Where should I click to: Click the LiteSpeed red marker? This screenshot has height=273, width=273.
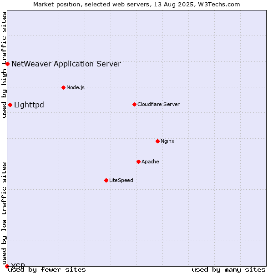point(106,180)
